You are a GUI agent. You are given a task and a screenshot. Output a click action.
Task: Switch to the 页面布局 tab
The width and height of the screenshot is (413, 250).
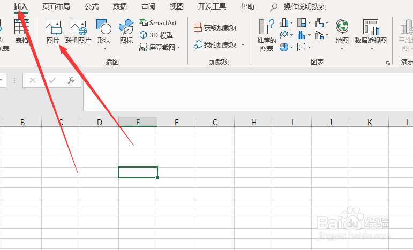56,6
